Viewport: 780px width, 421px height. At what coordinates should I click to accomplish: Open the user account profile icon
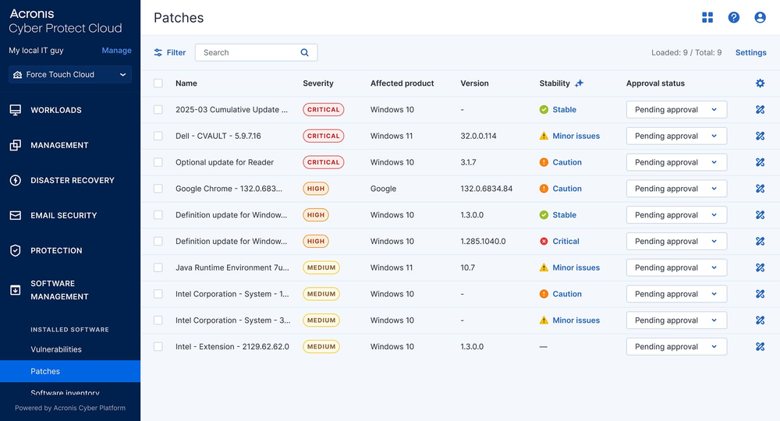[760, 18]
